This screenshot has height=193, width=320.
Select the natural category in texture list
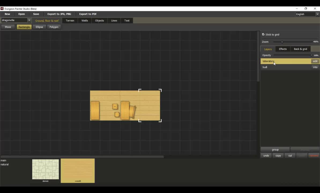point(5,164)
